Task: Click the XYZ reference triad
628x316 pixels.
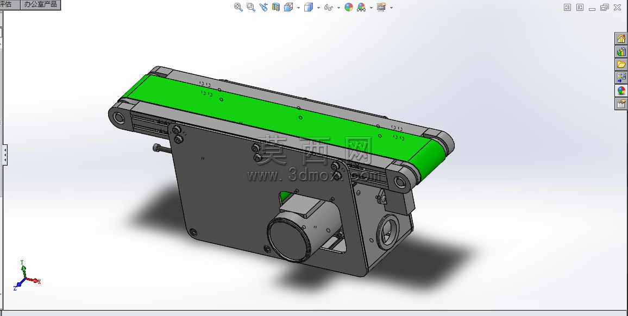Action: coord(27,275)
